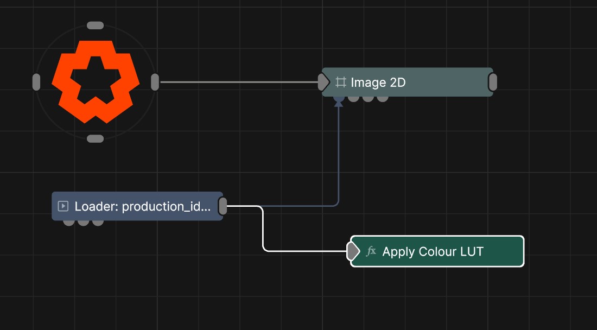Click the root node's left port

click(36, 82)
